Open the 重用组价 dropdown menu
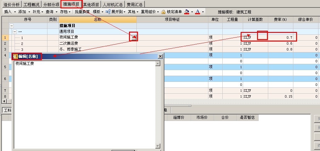Viewport: 320px width, 151px height. pos(150,12)
